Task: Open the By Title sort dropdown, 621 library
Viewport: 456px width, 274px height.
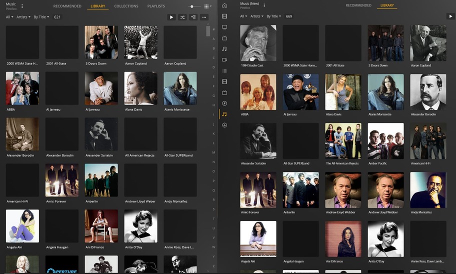Action: tap(41, 17)
